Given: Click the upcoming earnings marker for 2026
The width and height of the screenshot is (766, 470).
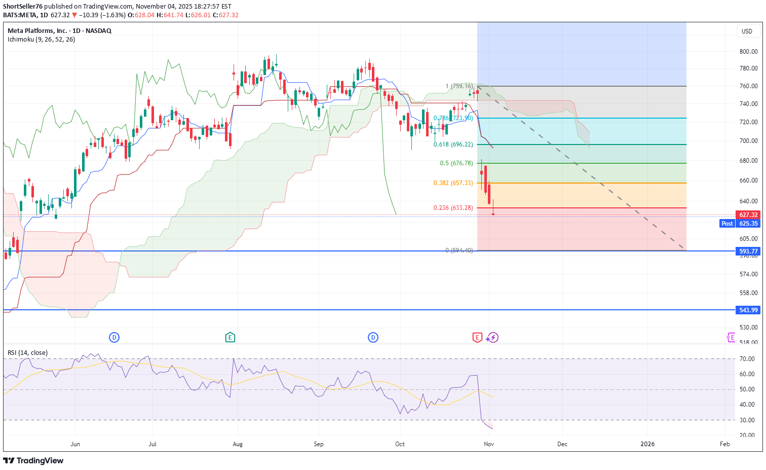Looking at the screenshot, I should 731,337.
